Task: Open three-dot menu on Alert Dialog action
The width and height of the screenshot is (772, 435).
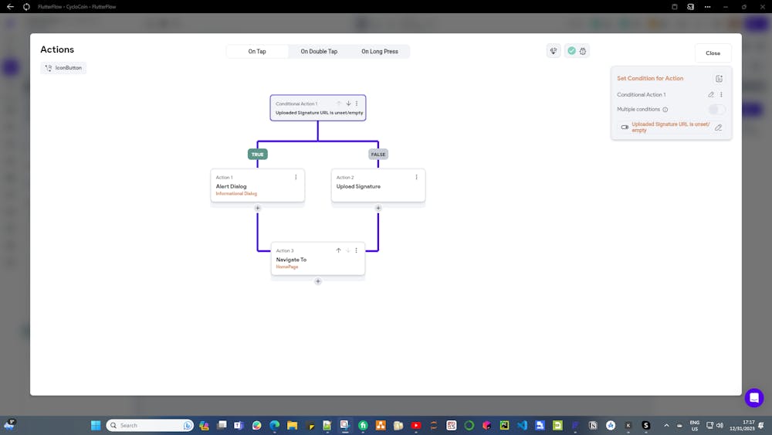Action: pyautogui.click(x=296, y=178)
